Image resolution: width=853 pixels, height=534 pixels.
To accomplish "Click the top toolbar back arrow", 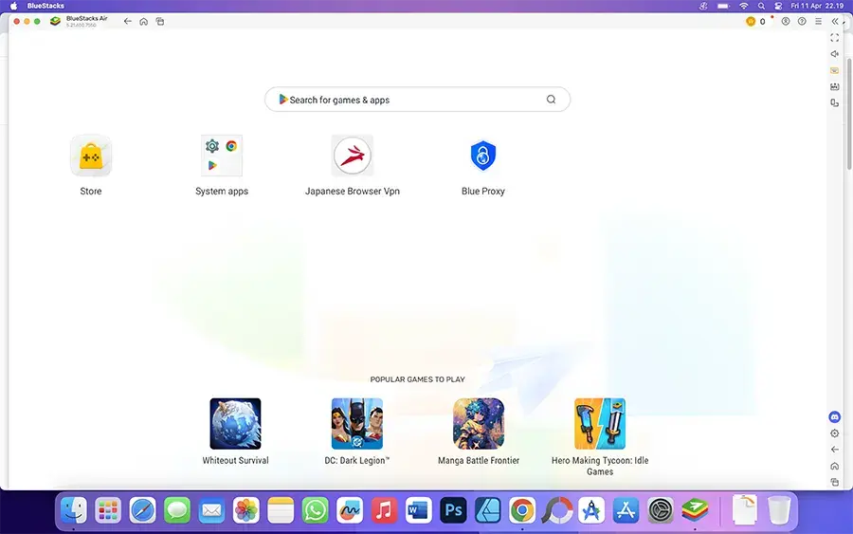I will click(127, 21).
